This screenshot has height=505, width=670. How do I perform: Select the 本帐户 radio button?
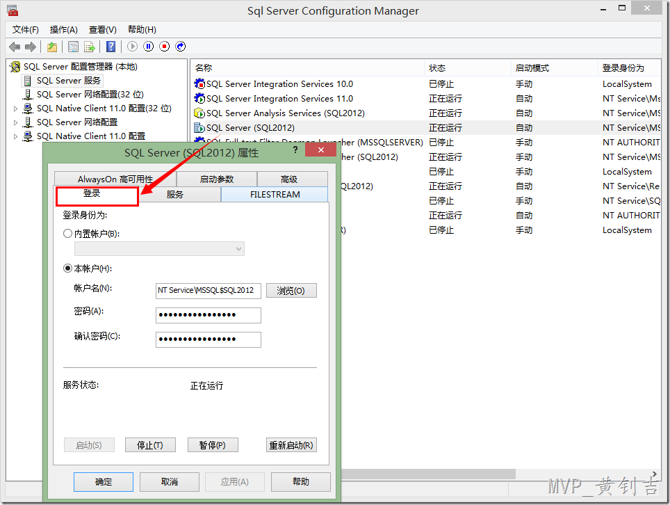(x=67, y=268)
